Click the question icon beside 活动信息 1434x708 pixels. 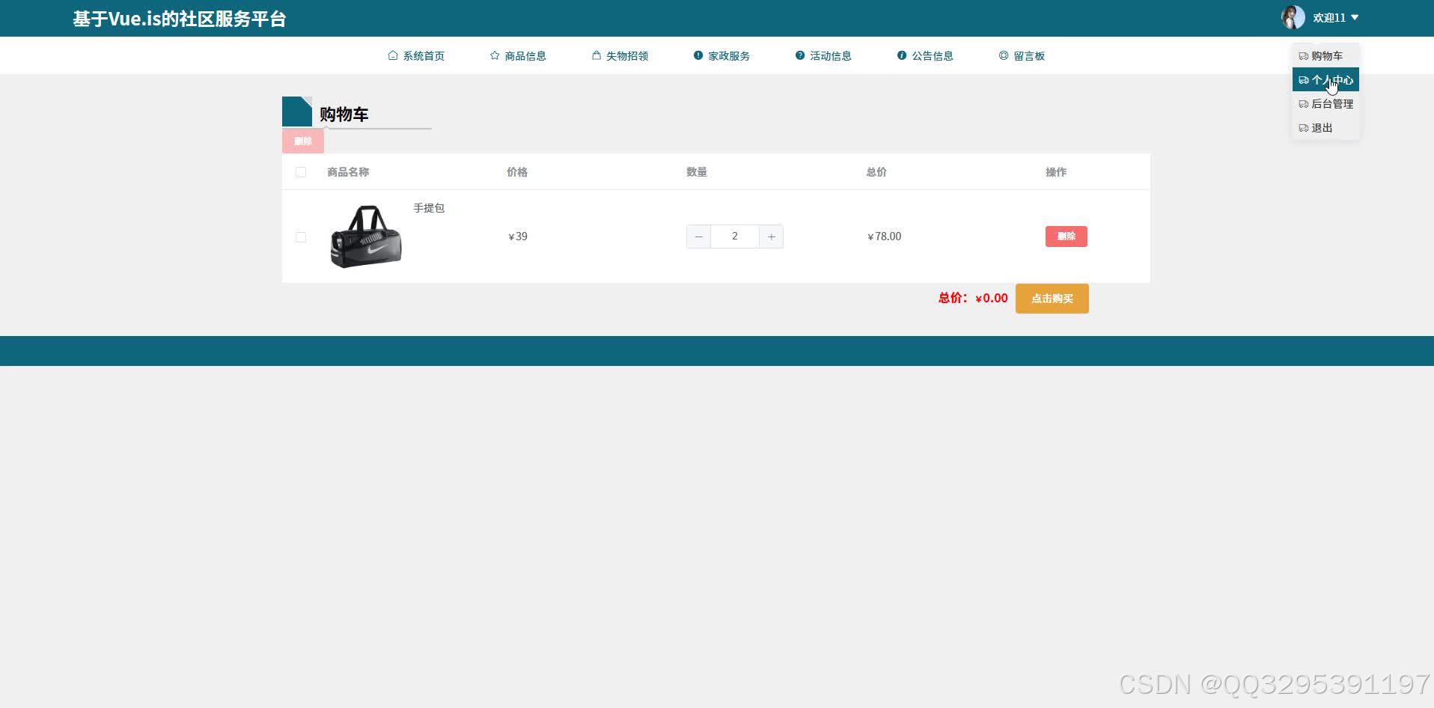pyautogui.click(x=800, y=55)
